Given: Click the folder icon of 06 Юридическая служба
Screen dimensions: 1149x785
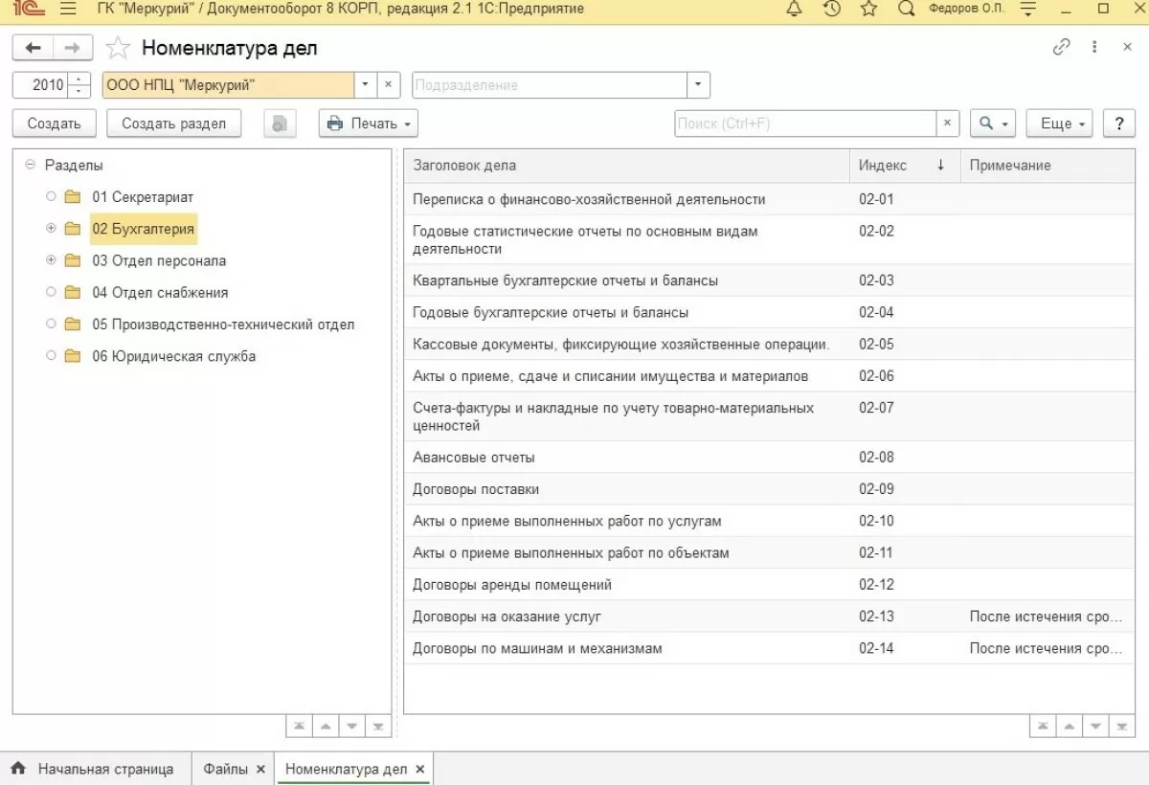Looking at the screenshot, I should pyautogui.click(x=73, y=356).
